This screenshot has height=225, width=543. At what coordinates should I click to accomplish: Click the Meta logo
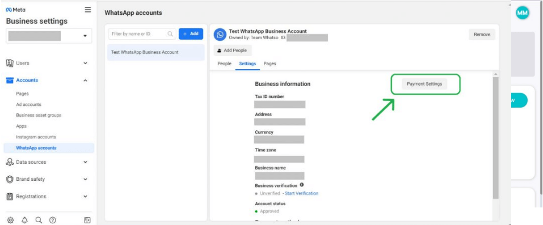(15, 10)
